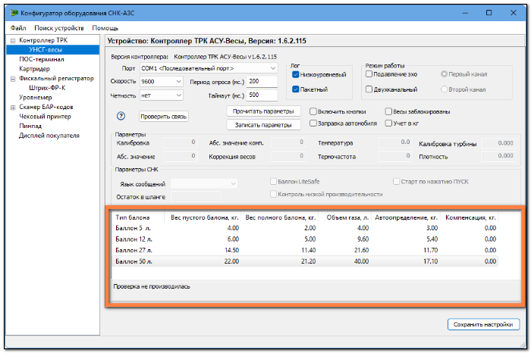Uncheck the Низкоуровневый log checkbox

tap(296, 75)
